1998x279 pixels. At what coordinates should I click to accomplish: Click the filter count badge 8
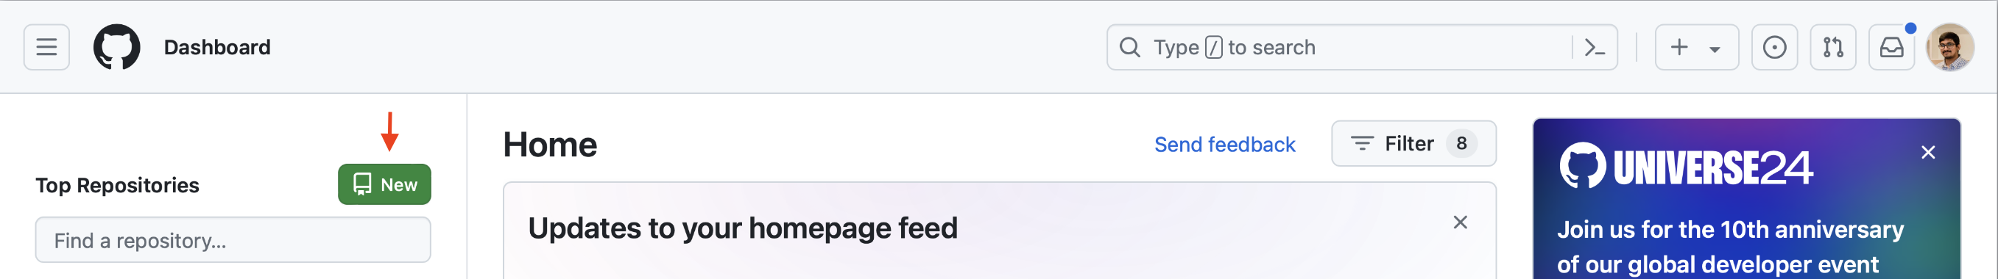(x=1461, y=143)
